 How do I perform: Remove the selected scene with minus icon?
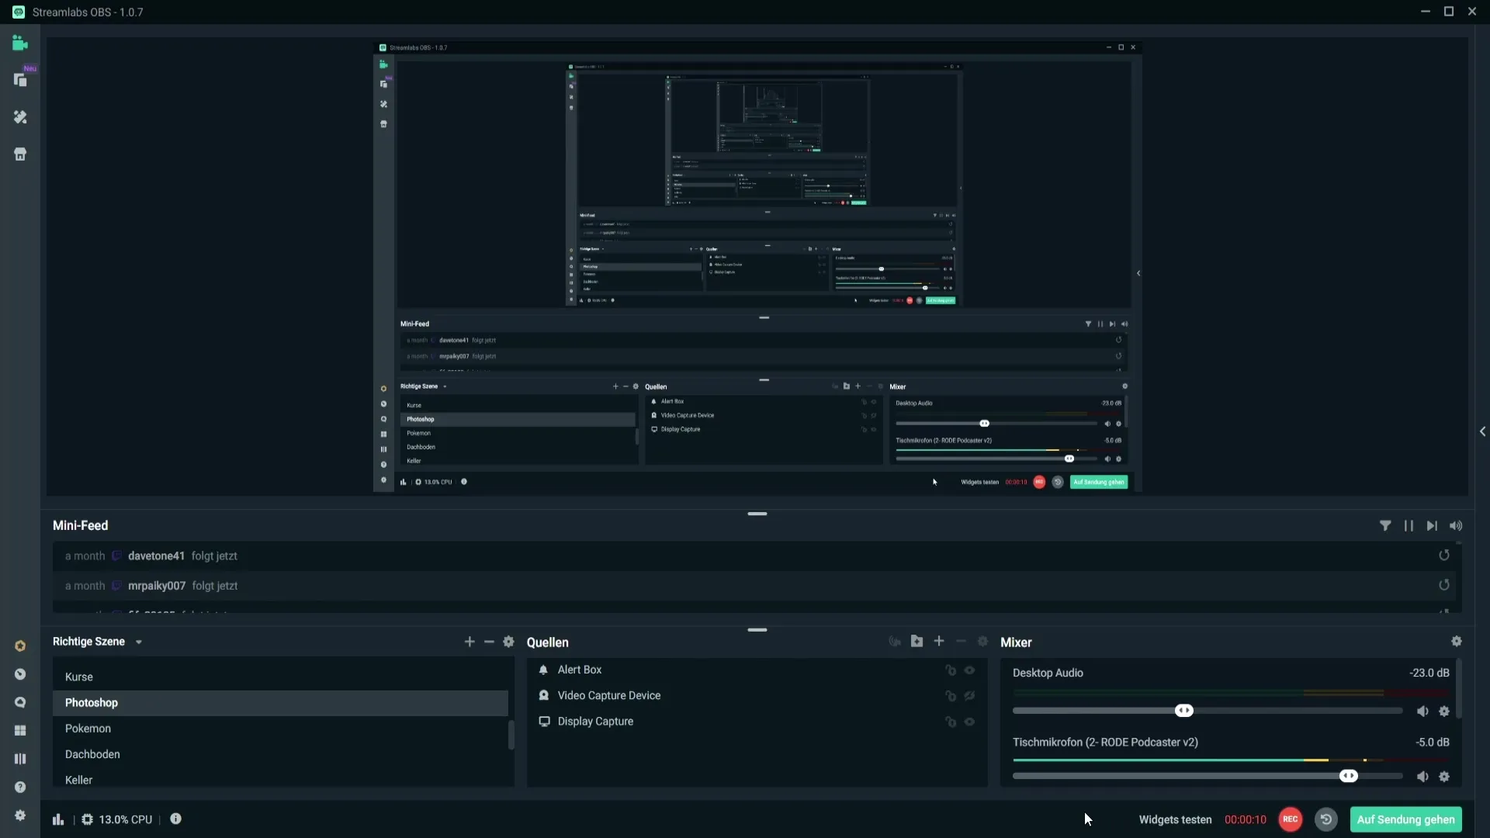(x=489, y=642)
